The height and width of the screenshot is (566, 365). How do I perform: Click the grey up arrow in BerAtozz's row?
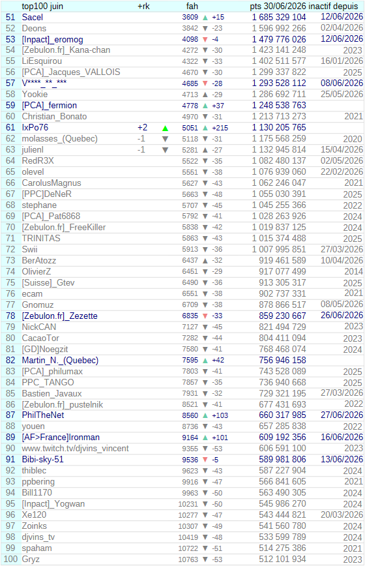pos(205,261)
